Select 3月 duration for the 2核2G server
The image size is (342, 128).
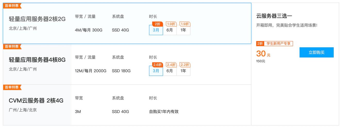click(156, 30)
